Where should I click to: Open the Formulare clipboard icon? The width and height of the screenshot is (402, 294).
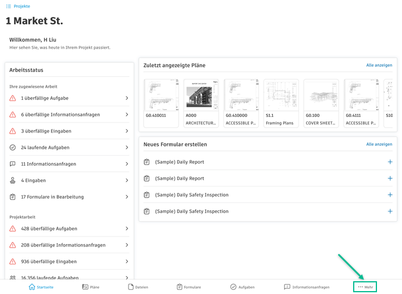click(x=180, y=287)
